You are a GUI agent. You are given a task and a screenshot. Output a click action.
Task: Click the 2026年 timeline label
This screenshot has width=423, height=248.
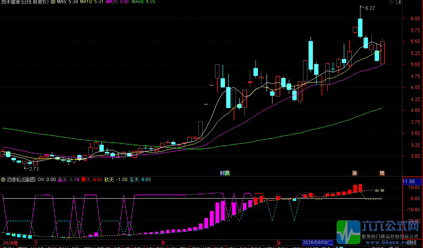tap(10, 242)
